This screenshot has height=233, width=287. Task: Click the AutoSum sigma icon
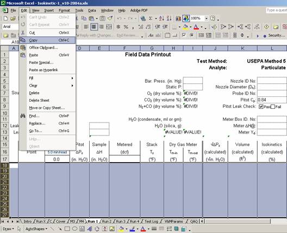[151, 19]
